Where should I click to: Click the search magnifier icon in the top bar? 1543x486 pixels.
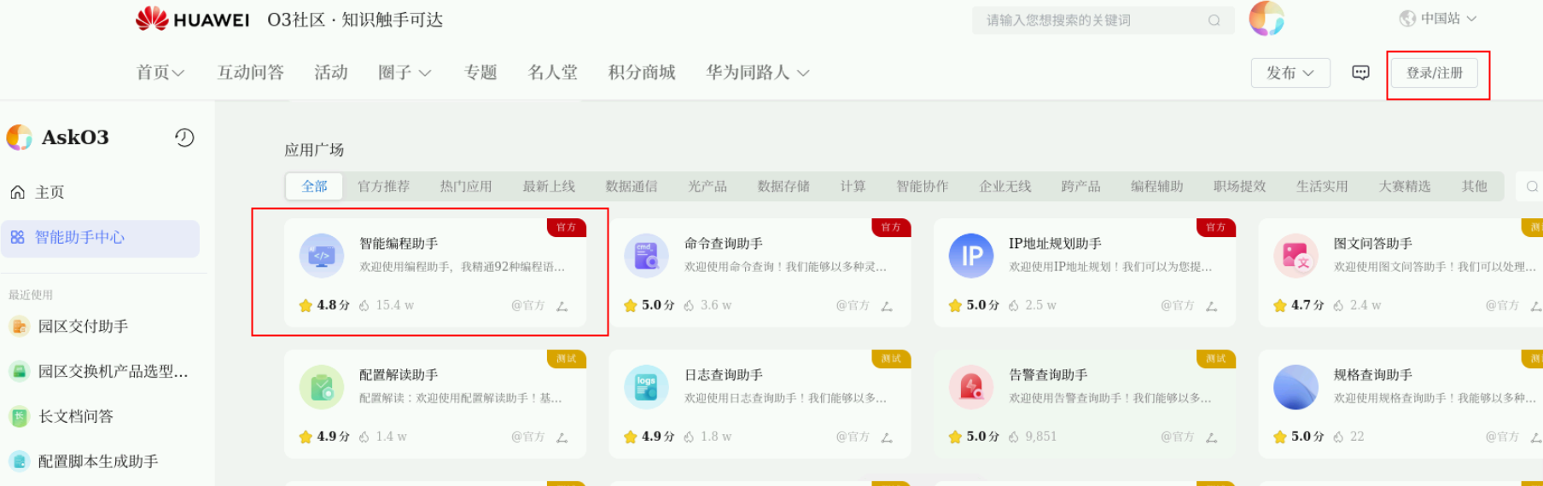point(1214,20)
